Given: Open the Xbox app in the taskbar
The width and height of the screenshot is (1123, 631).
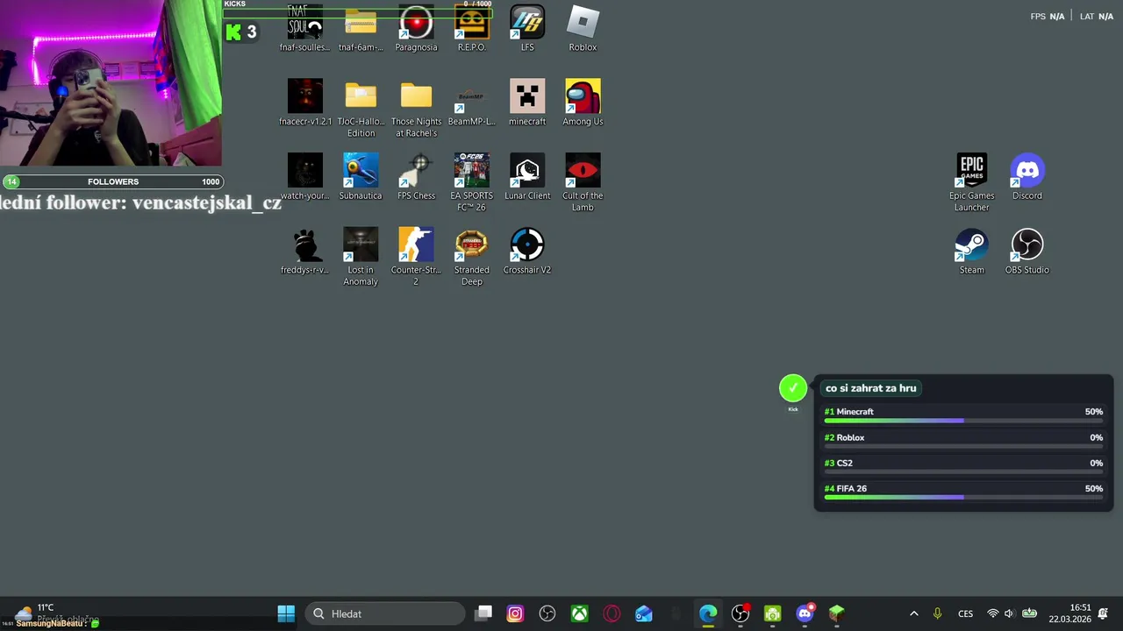Looking at the screenshot, I should point(580,613).
